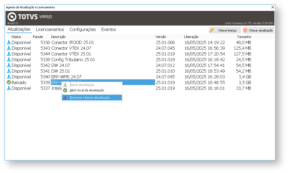This screenshot has height=173, width=288.
Task: Click size value 33,7 MB
Action: 243,88
